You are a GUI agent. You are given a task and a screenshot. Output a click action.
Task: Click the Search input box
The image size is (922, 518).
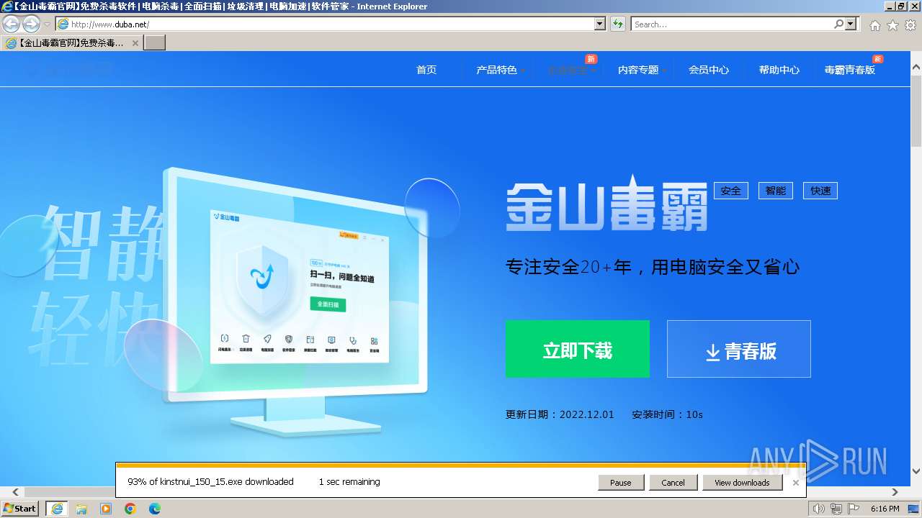731,24
